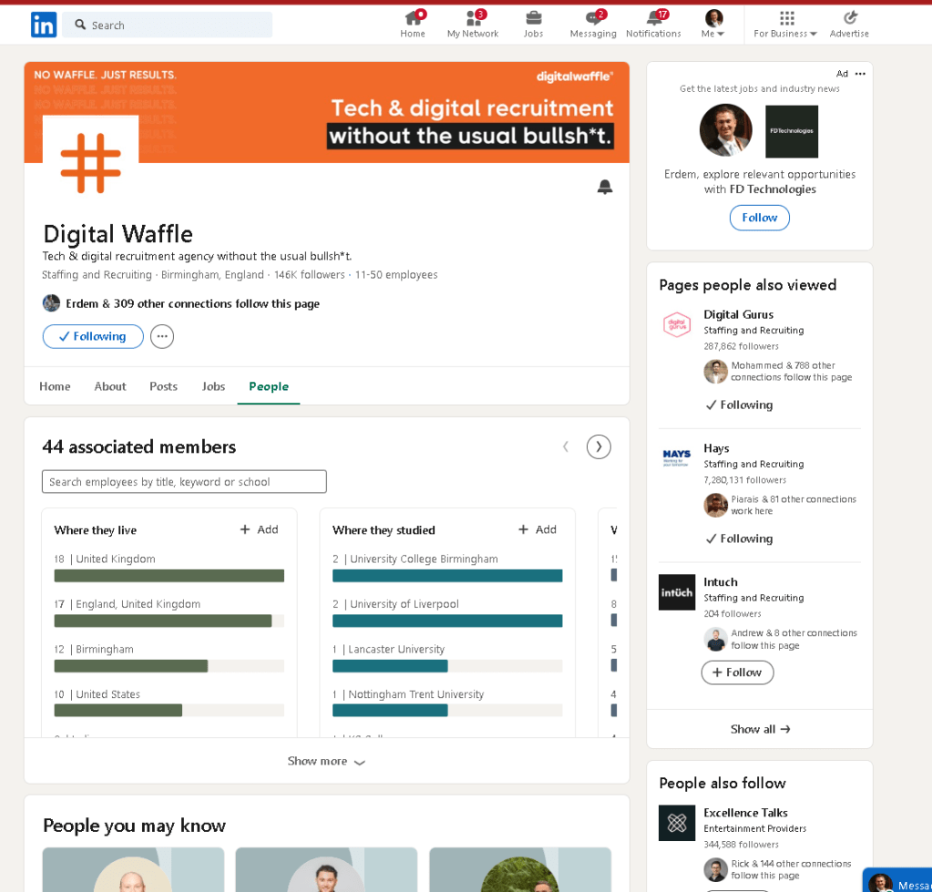The height and width of the screenshot is (892, 932).
Task: Add a location in Where they live
Action: pyautogui.click(x=259, y=529)
